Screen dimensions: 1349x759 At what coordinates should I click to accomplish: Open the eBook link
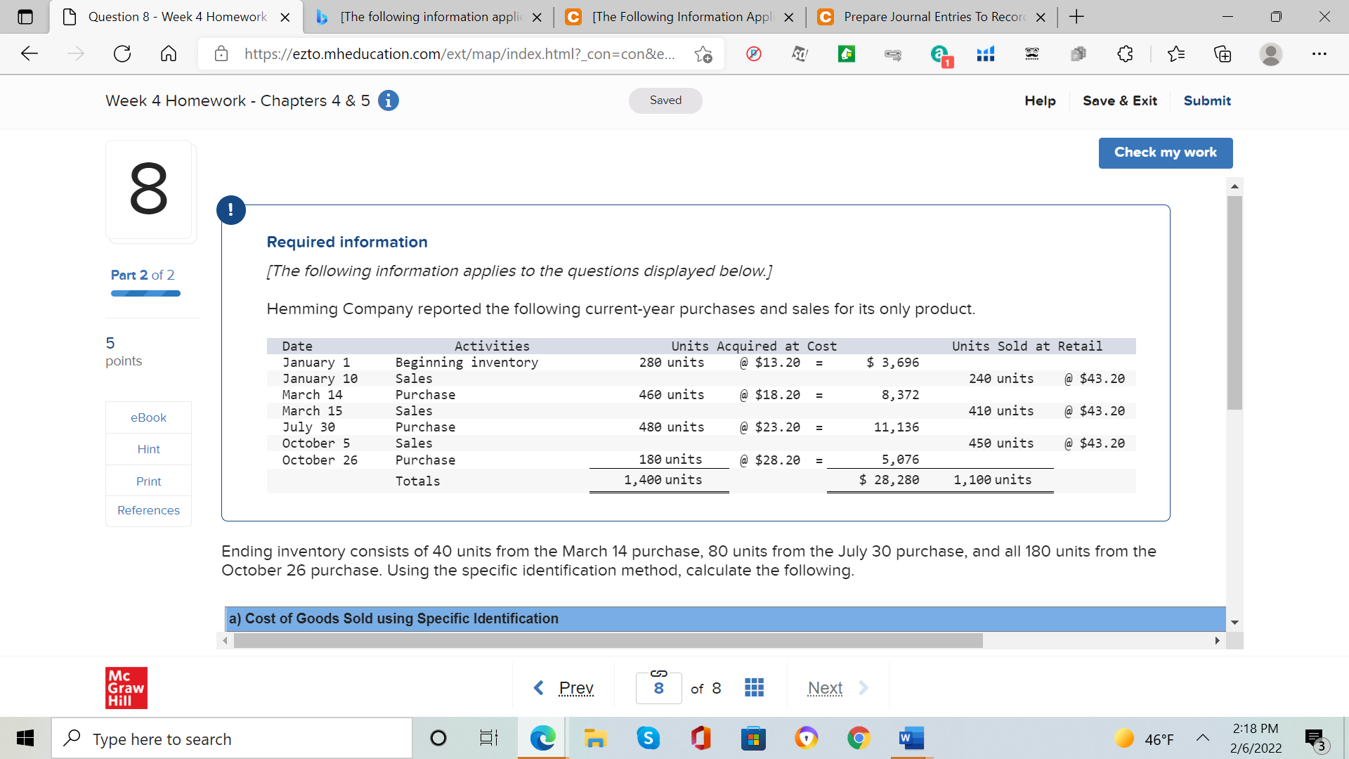coord(148,417)
